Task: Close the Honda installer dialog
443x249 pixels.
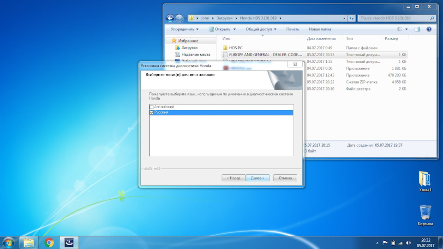Action: [295, 65]
